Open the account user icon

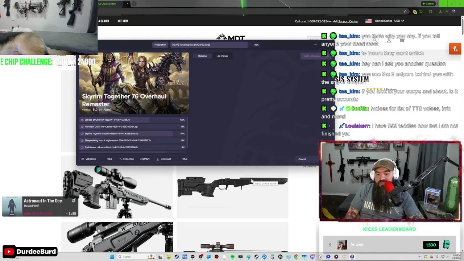(389, 40)
